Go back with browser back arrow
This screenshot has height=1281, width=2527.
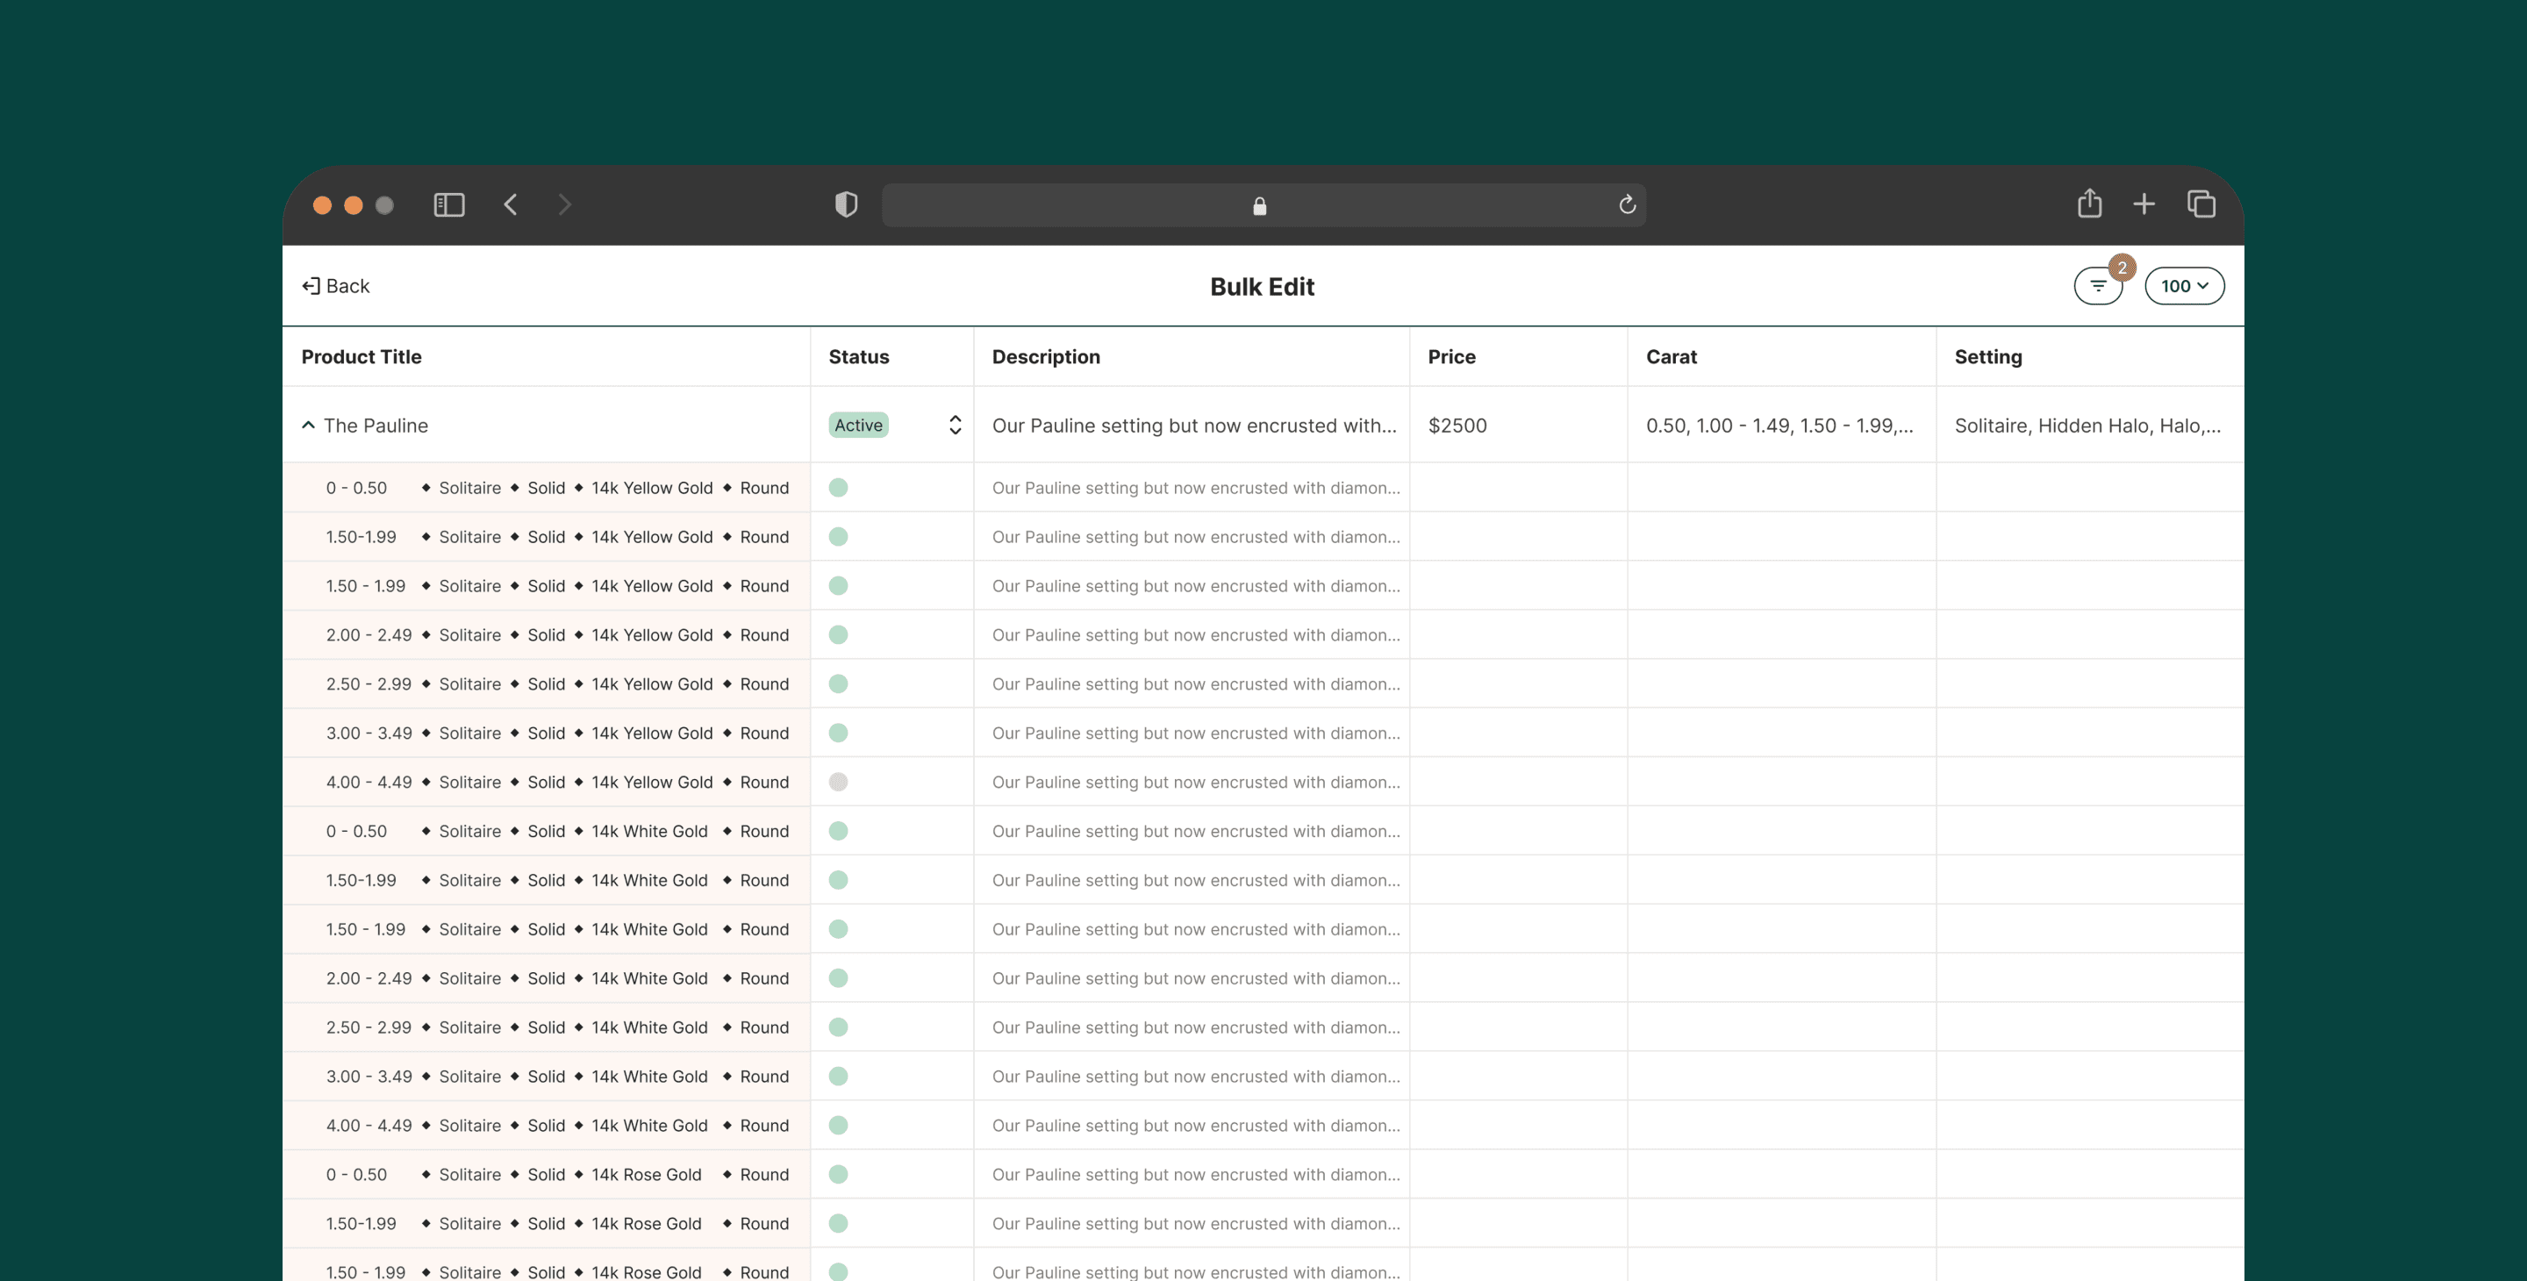pos(510,205)
